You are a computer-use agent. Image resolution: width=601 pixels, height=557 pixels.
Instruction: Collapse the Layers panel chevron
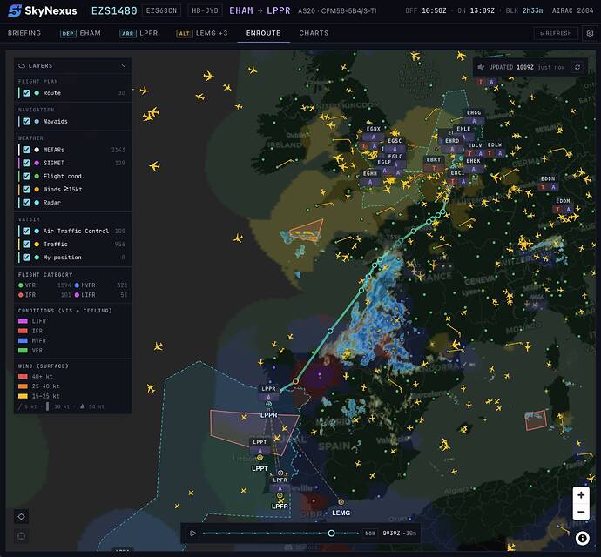tap(124, 66)
